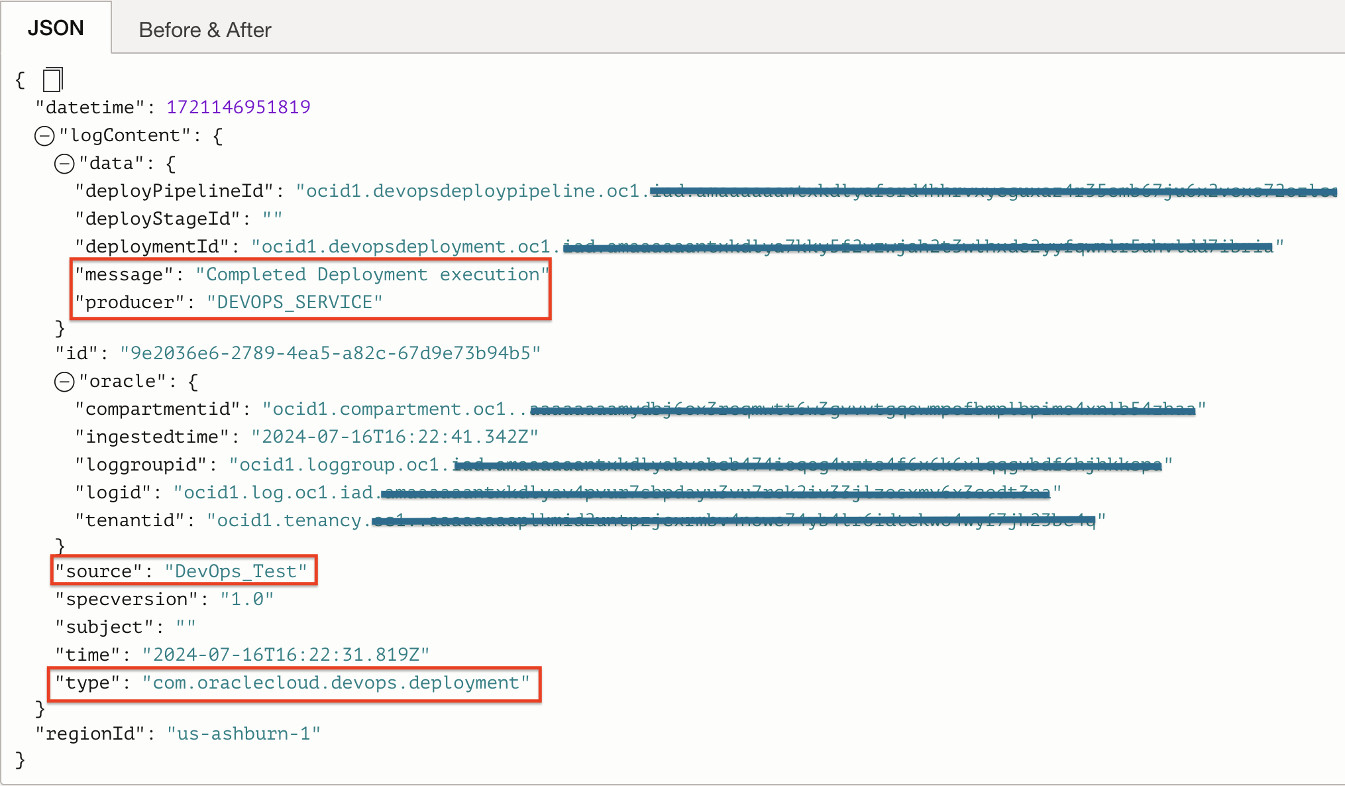Select the regionId value us-ashburn-1
This screenshot has width=1345, height=786.
point(244,733)
